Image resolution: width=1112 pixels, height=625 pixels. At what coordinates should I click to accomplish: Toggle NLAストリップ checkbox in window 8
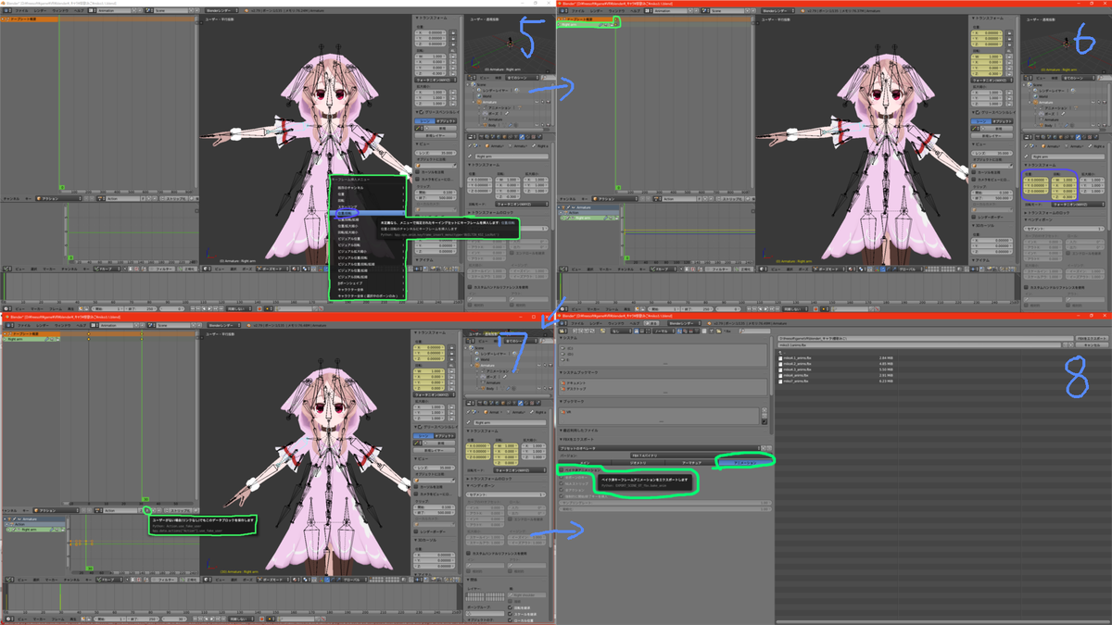[562, 483]
